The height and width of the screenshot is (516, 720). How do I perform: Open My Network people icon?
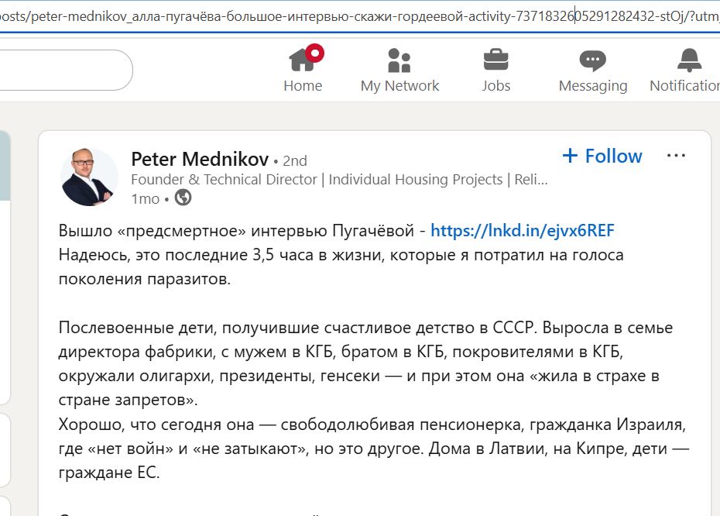pos(399,60)
